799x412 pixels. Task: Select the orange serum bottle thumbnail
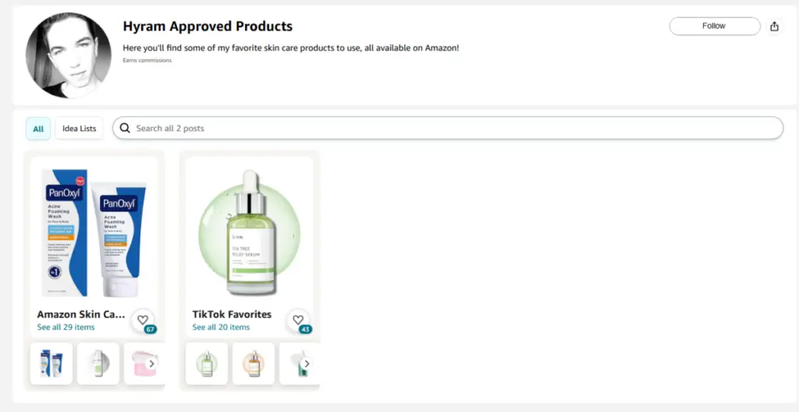point(254,364)
